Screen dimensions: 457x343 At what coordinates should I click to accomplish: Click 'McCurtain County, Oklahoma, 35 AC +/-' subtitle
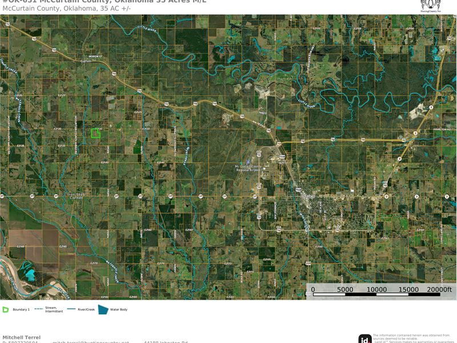pos(67,9)
